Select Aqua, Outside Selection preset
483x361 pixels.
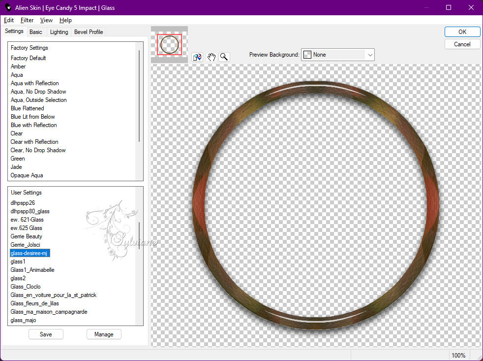(x=39, y=100)
